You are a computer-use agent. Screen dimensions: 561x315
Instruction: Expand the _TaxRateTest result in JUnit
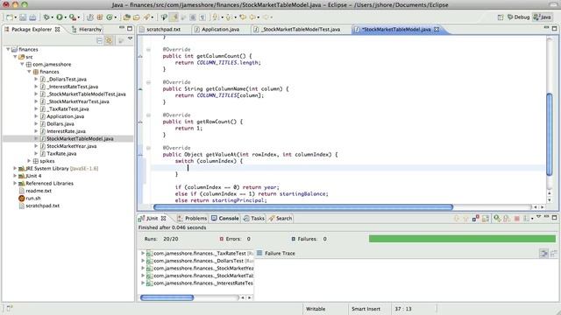coord(143,253)
